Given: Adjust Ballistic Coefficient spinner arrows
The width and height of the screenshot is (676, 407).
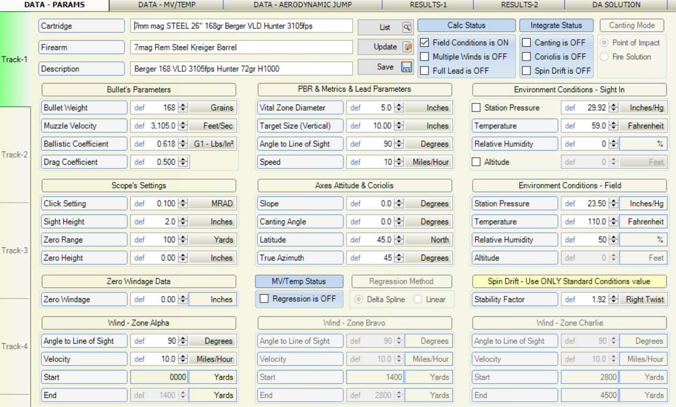Looking at the screenshot, I should [183, 144].
